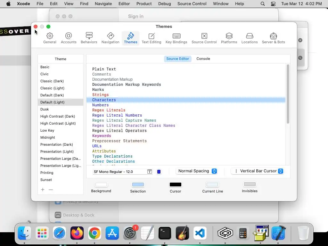The height and width of the screenshot is (246, 328).
Task: Click the Selection color well
Action: coord(138,184)
